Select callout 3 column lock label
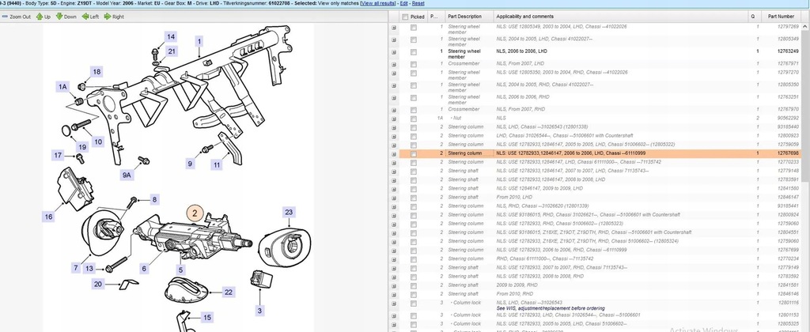The height and width of the screenshot is (332, 810). pos(259,311)
